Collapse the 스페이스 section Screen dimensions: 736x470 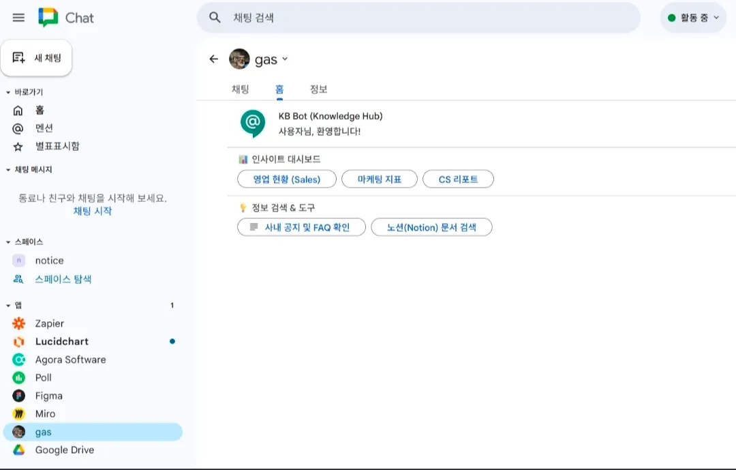pyautogui.click(x=8, y=242)
